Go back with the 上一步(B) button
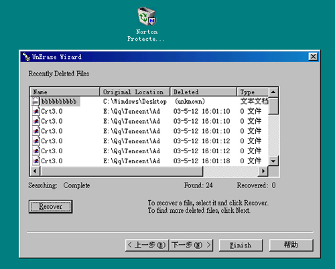Image resolution: width=335 pixels, height=269 pixels. [x=147, y=245]
